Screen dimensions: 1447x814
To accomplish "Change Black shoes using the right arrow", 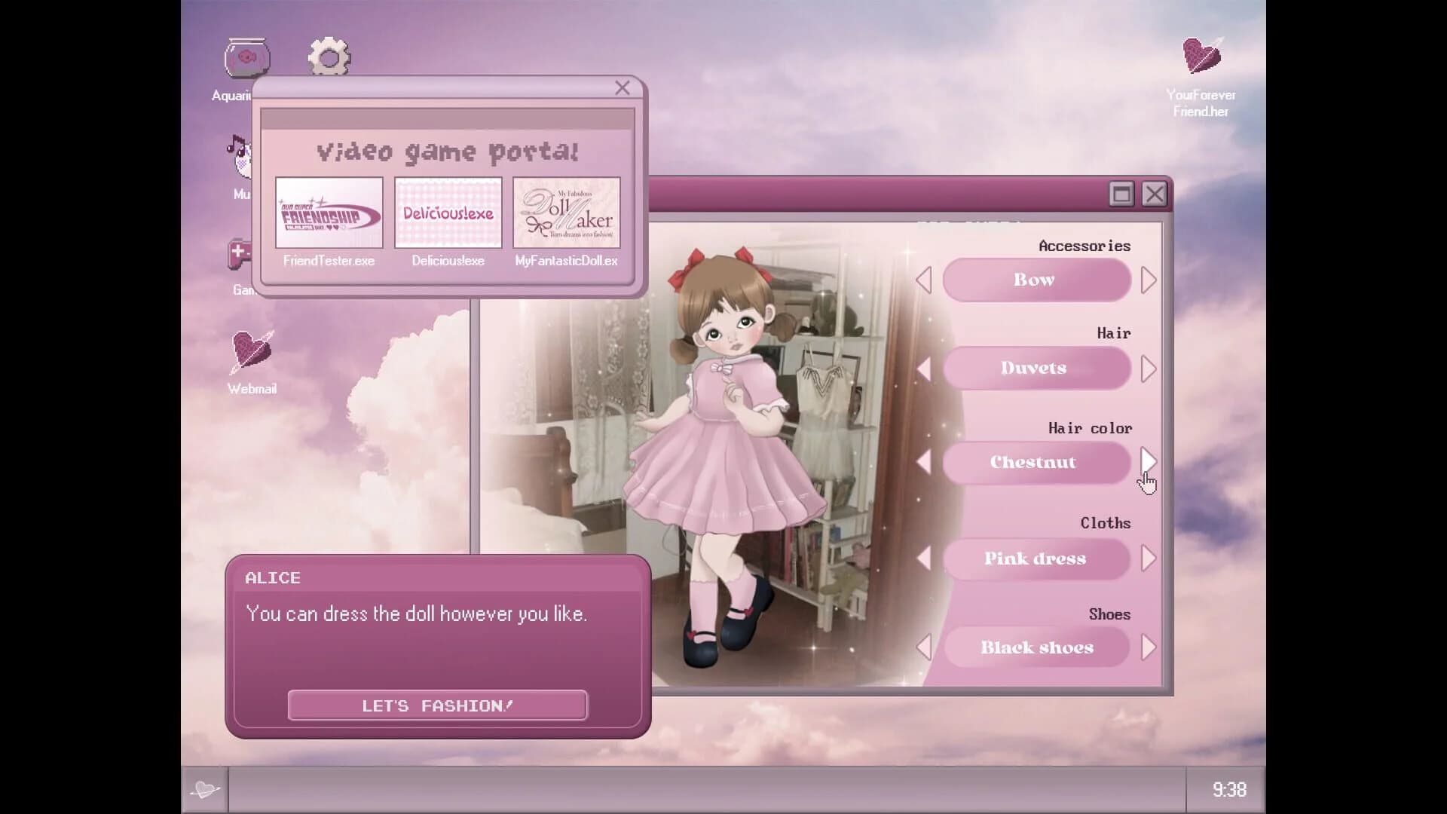I will [x=1149, y=647].
